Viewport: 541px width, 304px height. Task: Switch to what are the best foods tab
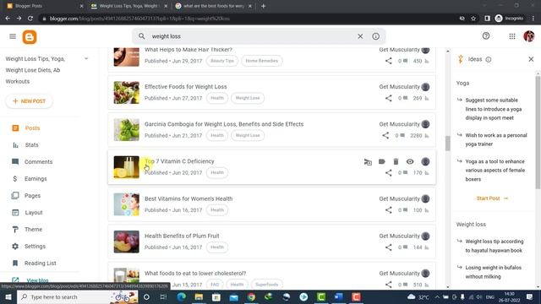(x=213, y=6)
